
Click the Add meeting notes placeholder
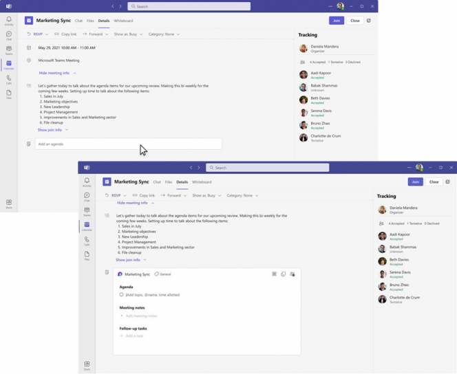tap(141, 316)
